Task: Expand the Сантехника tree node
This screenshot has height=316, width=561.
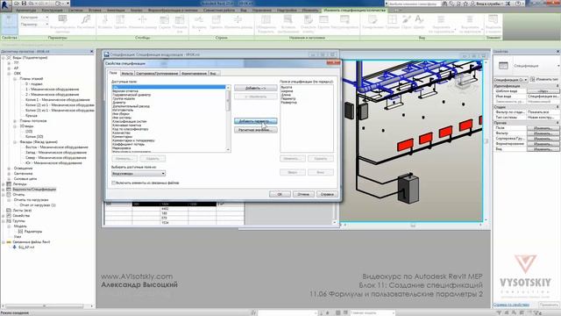Action: point(9,174)
